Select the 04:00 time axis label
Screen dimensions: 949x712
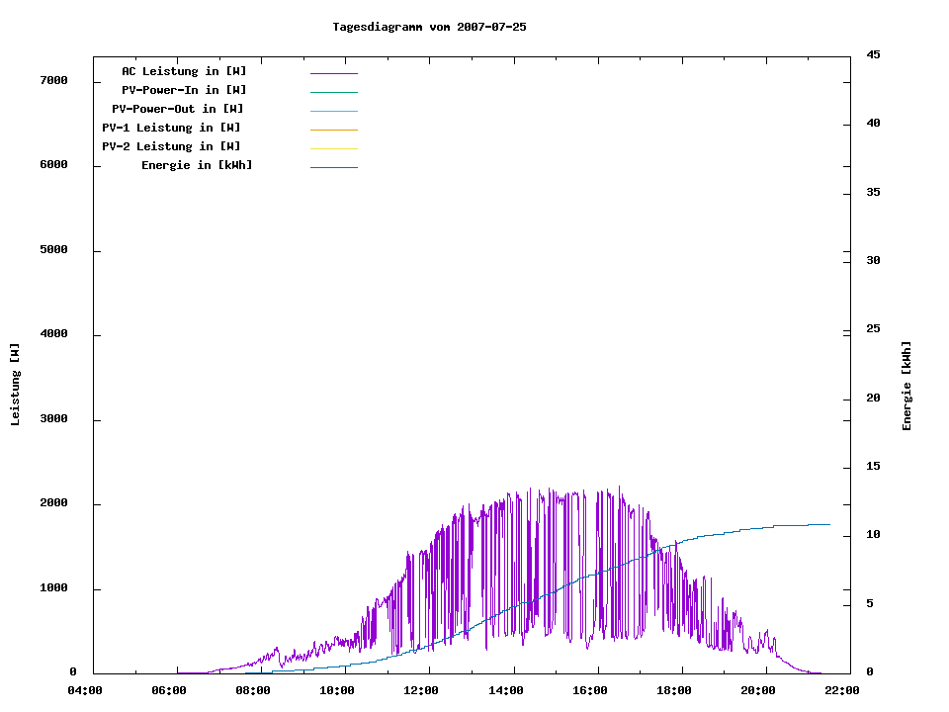point(85,691)
